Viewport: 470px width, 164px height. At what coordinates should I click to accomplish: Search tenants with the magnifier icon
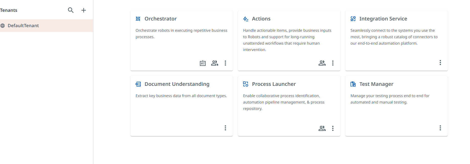[x=71, y=10]
